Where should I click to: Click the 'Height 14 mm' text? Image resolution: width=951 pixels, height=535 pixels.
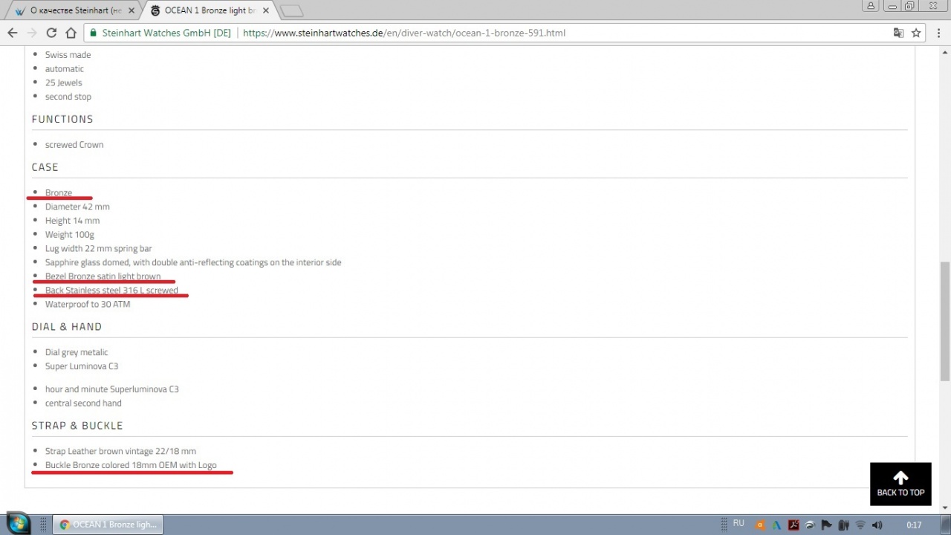(72, 221)
